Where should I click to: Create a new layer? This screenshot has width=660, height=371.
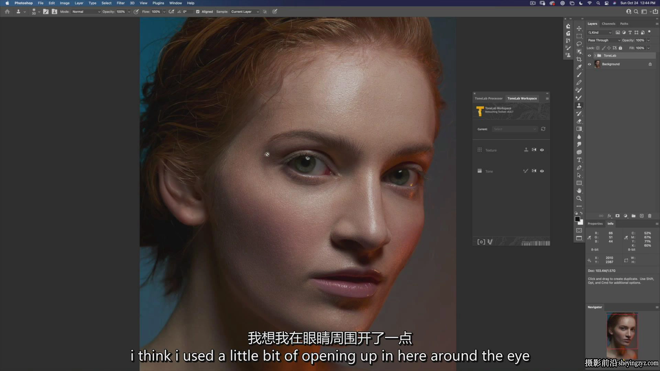point(641,216)
